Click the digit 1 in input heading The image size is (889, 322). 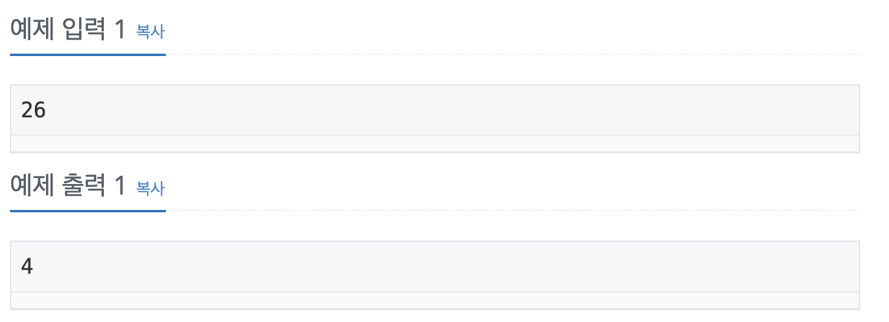coord(120,30)
